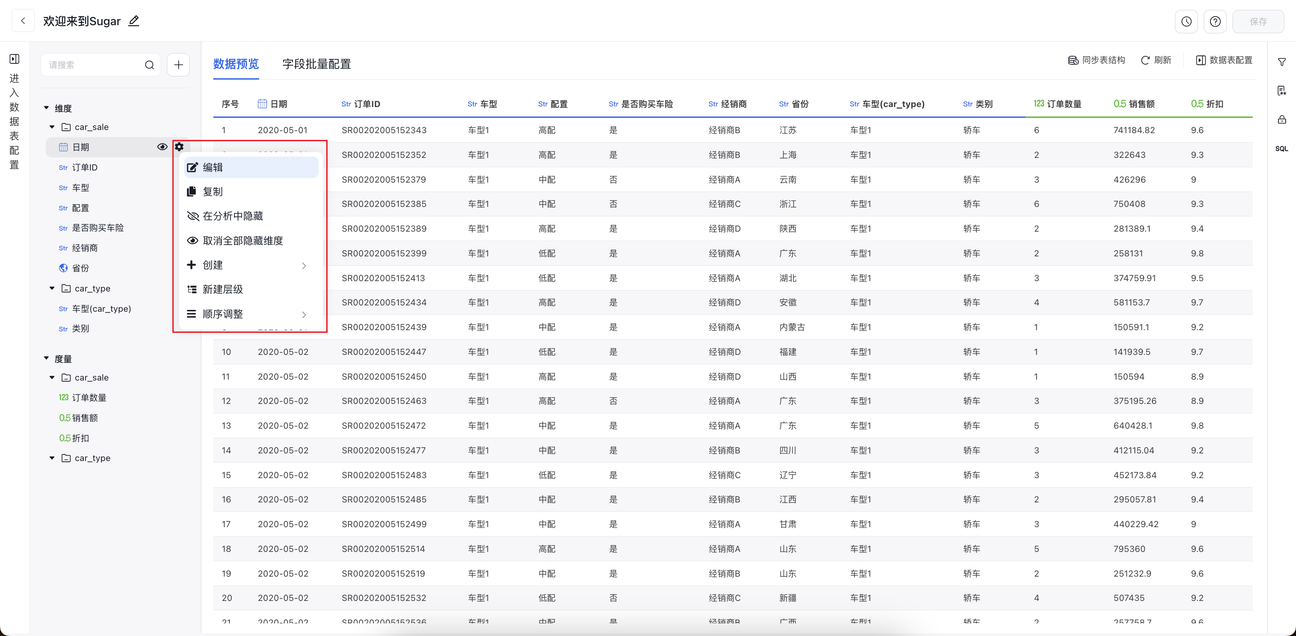Select 订单数量 measure in tree

click(x=89, y=398)
